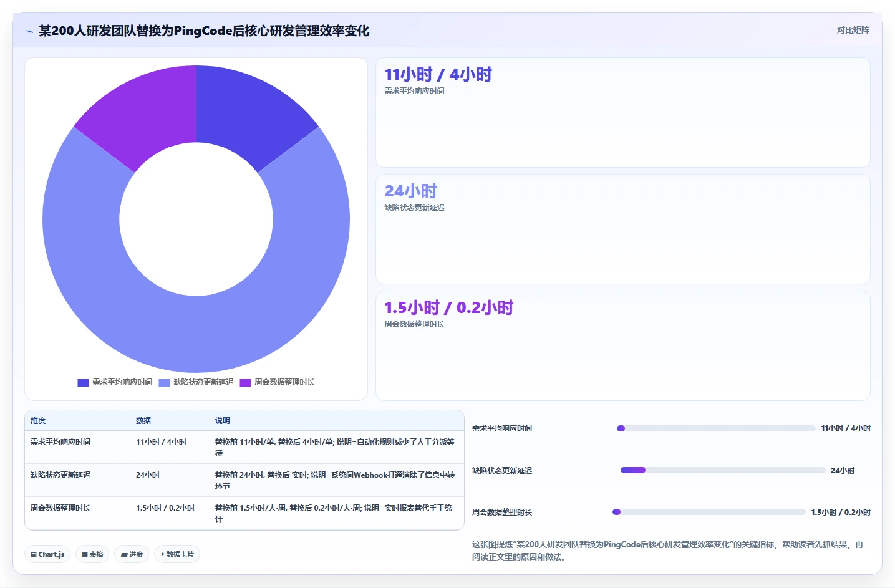Click the 数据 table column header
Image resolution: width=895 pixels, height=588 pixels.
(x=143, y=421)
